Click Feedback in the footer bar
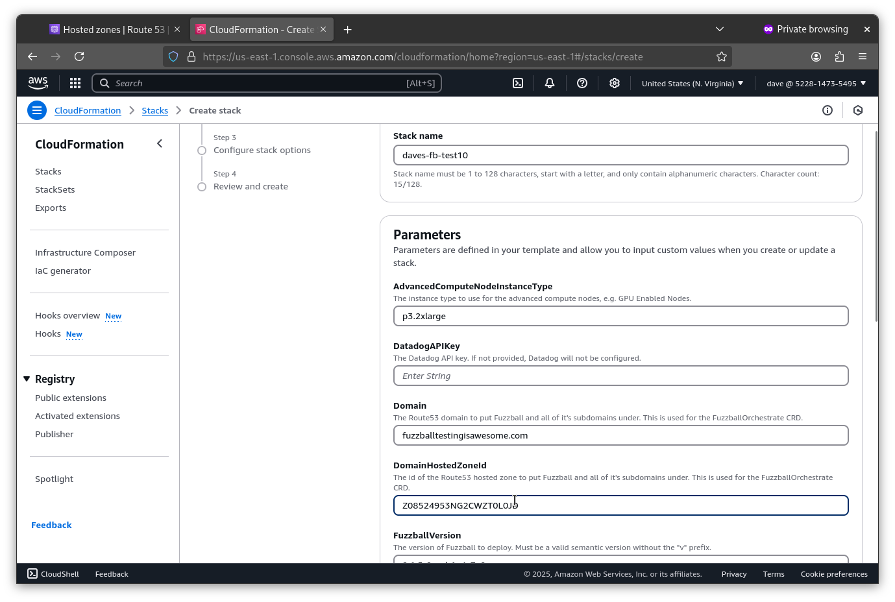The width and height of the screenshot is (895, 602). 112,573
